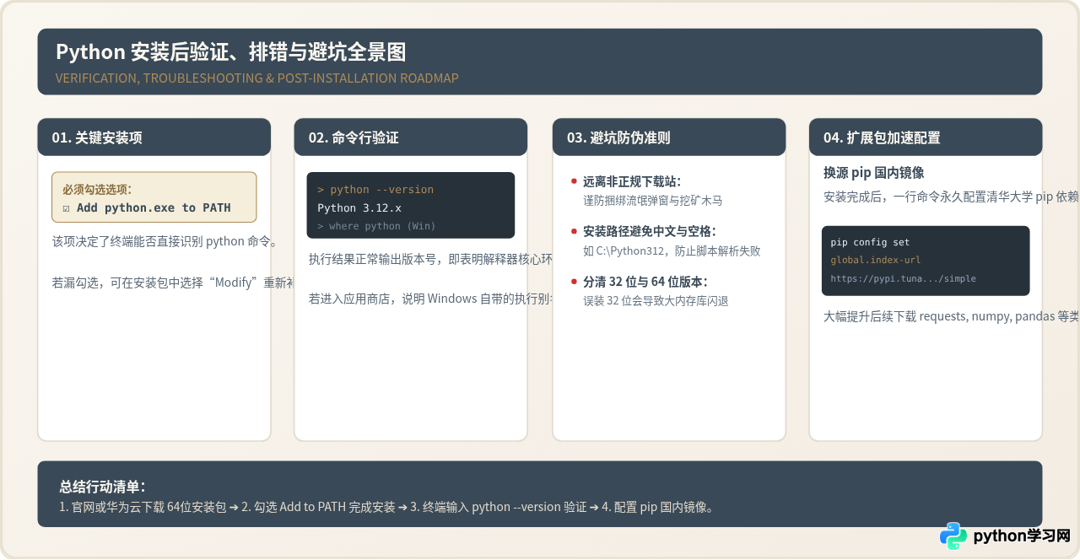Click the text 如 C:\Python312，防止脚本解析失败

coord(672,250)
